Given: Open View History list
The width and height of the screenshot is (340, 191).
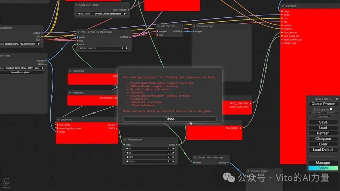Looking at the screenshot, I should [x=323, y=116].
